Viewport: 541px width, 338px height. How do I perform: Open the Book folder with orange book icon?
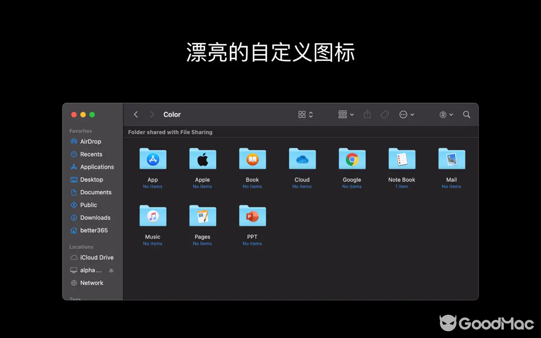(252, 159)
